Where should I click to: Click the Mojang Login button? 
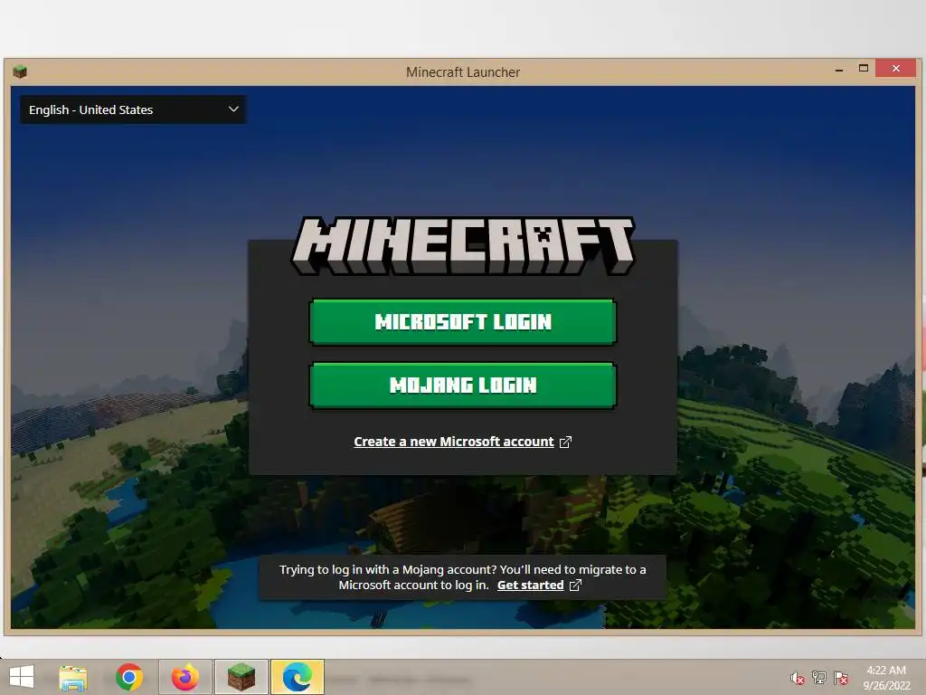[462, 386]
